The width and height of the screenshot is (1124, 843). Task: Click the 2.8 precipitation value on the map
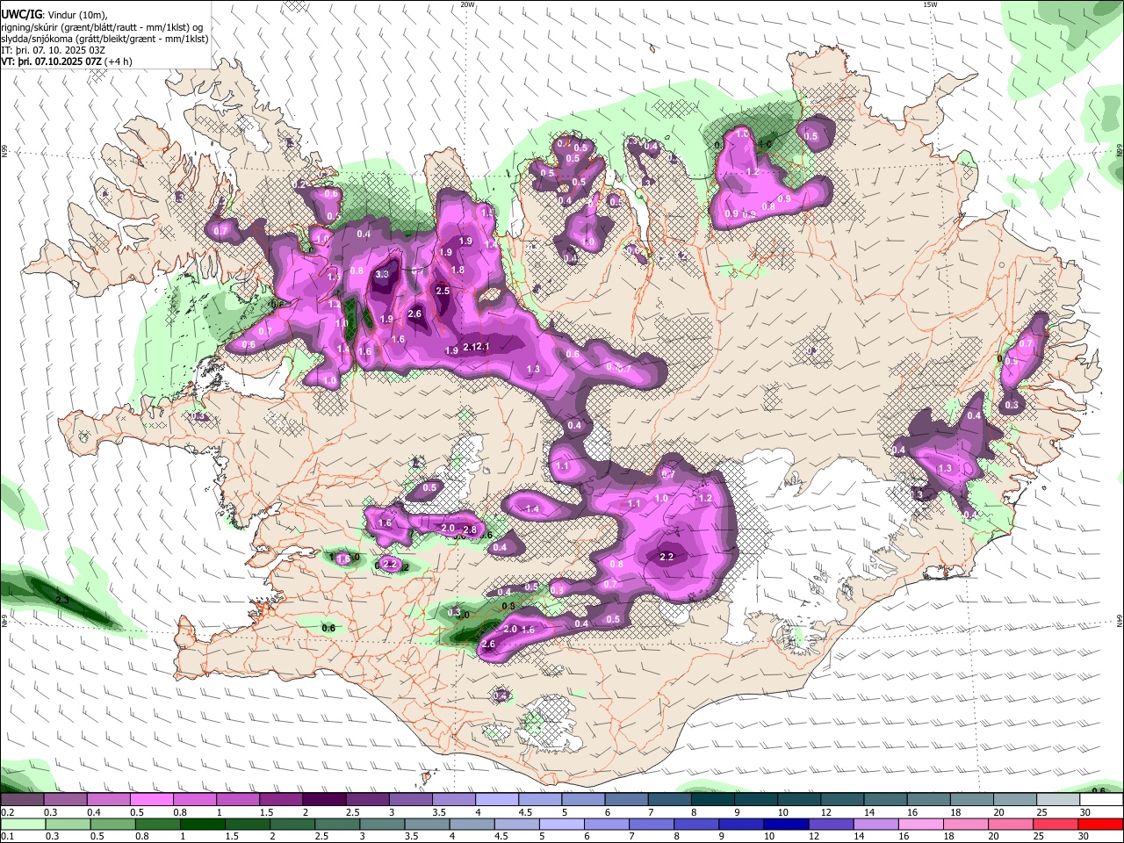pyautogui.click(x=470, y=530)
